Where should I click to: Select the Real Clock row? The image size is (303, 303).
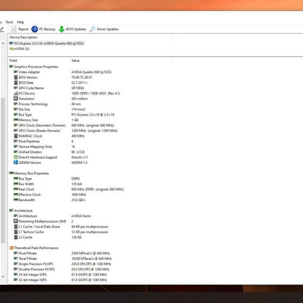[68, 189]
